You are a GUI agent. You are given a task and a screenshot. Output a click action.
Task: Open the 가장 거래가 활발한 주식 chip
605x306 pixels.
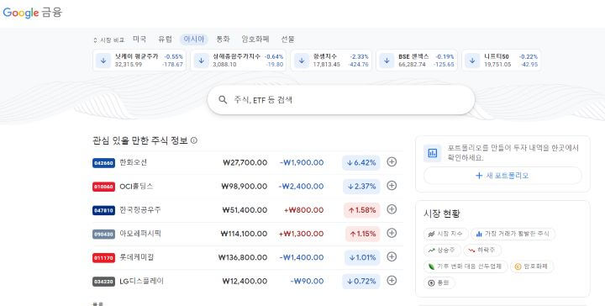point(513,234)
